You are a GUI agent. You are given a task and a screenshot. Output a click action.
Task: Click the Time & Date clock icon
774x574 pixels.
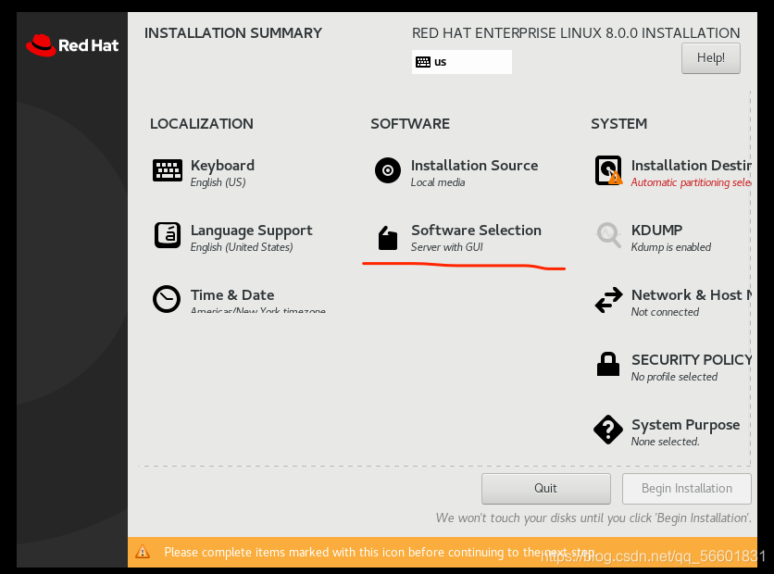tap(167, 299)
